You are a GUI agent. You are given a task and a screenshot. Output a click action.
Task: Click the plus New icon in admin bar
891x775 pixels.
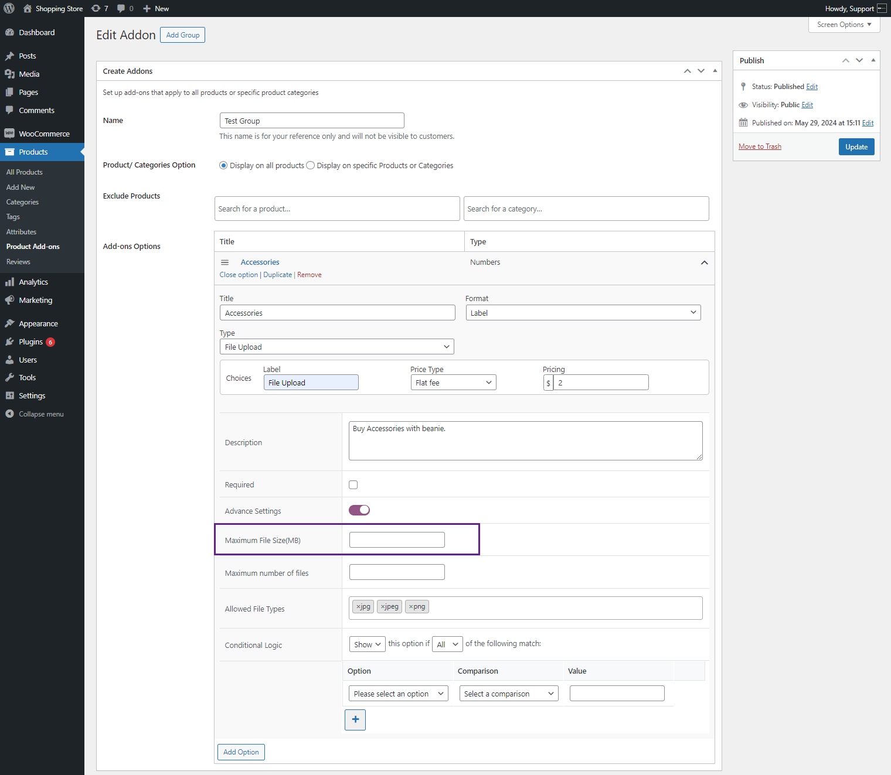tap(147, 8)
